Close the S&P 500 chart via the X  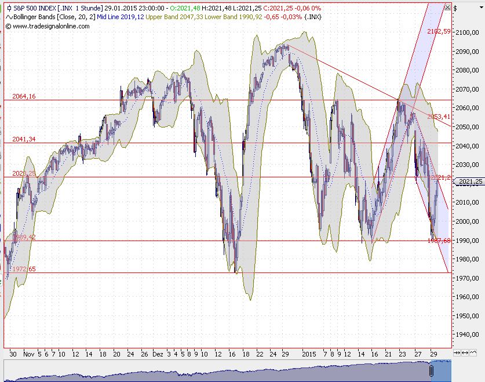click(447, 8)
